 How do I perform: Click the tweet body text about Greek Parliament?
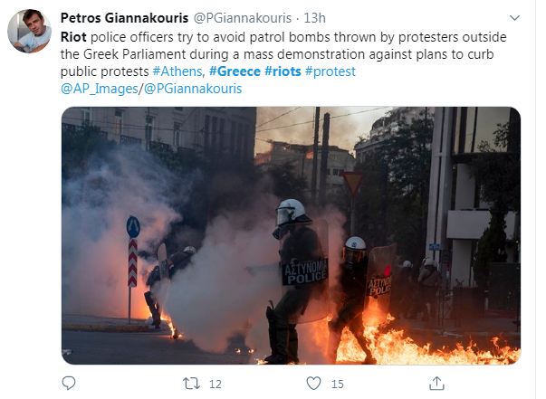283,54
